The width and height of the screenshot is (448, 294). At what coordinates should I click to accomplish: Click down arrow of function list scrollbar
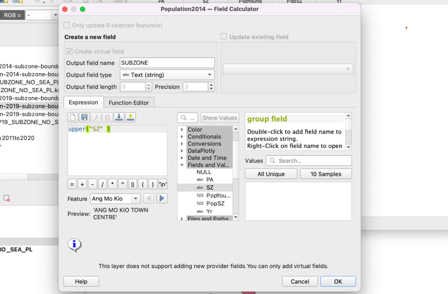click(x=236, y=217)
